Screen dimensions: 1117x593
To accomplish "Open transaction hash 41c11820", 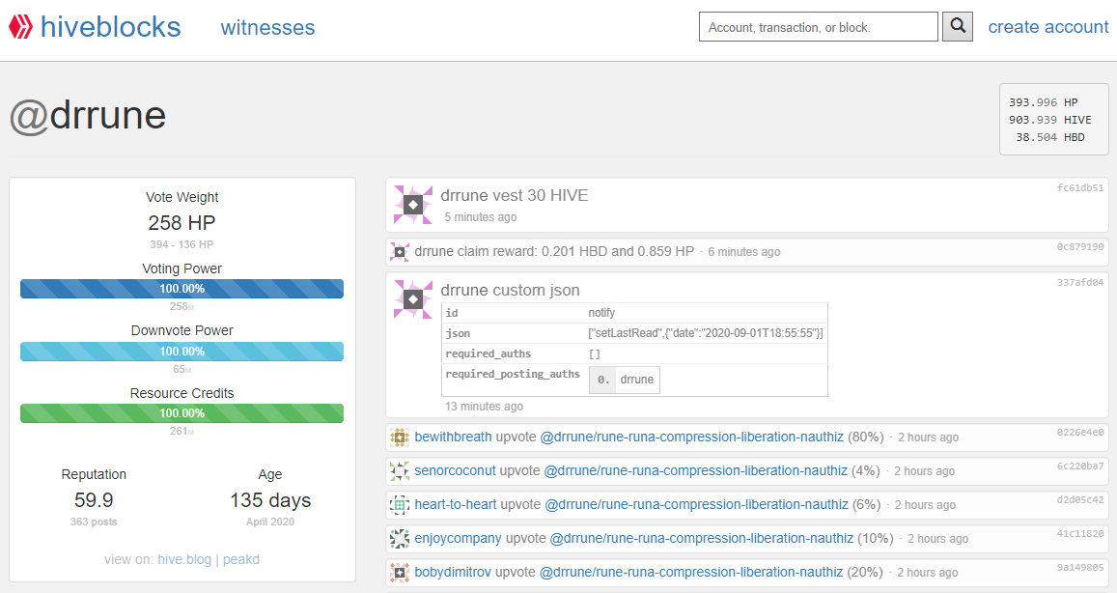I will [x=1080, y=534].
